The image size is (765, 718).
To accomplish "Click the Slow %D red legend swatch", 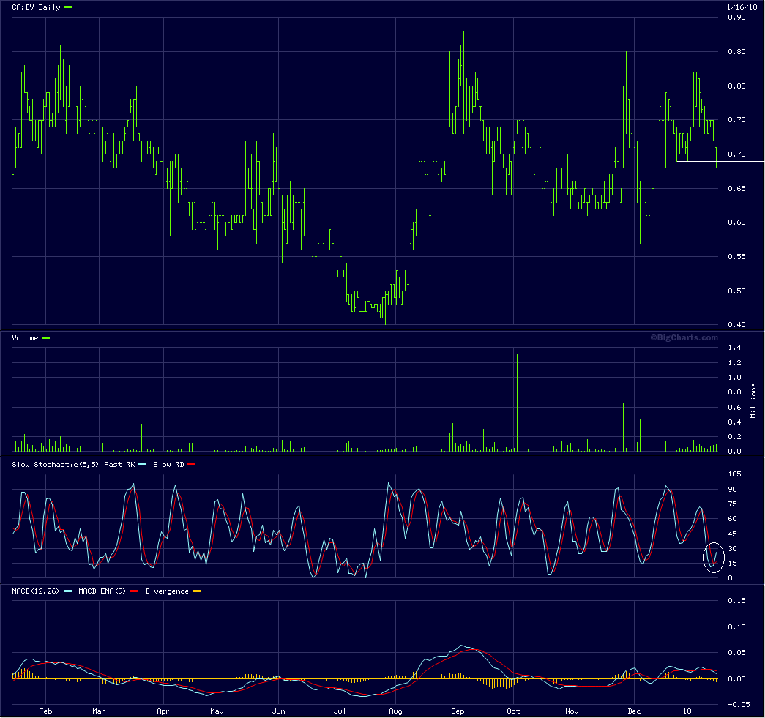I will (192, 464).
